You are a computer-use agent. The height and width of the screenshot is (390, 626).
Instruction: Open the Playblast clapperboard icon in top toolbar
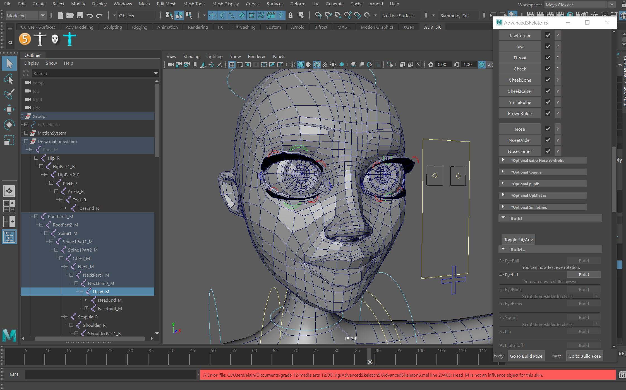(271, 15)
